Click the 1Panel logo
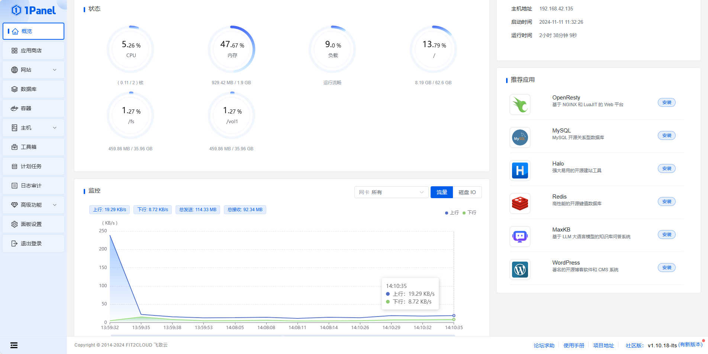This screenshot has width=708, height=354. click(x=33, y=10)
